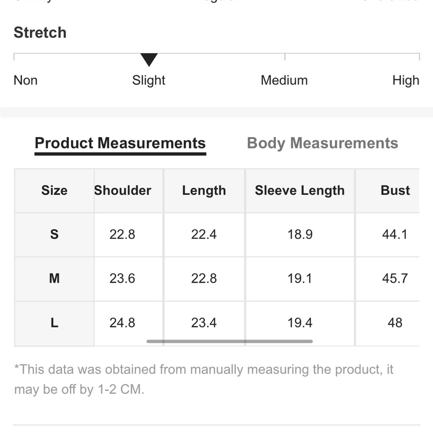This screenshot has height=433, width=433.
Task: Select the size S row label
Action: (x=54, y=234)
